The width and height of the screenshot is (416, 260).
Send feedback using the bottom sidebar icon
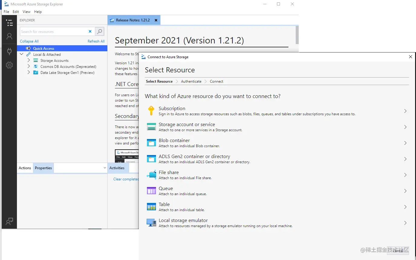tap(9, 221)
